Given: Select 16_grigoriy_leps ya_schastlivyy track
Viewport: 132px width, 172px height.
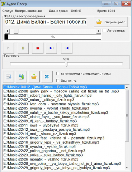Looking at the screenshot, I should coord(63,142).
